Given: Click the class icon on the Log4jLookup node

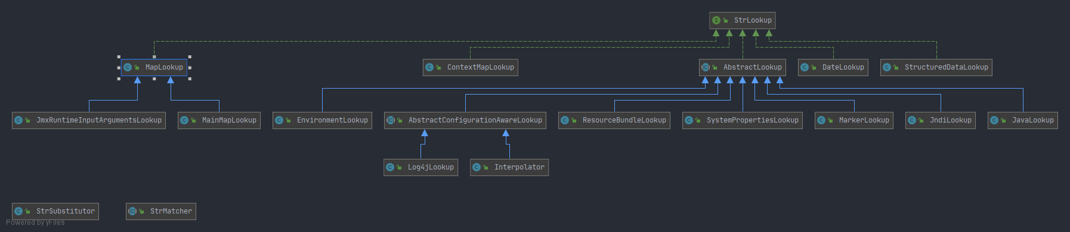Looking at the screenshot, I should point(390,167).
